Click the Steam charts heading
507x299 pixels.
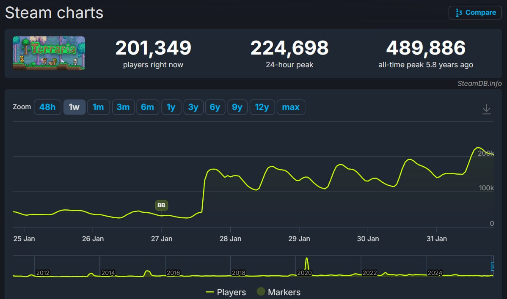click(x=54, y=13)
